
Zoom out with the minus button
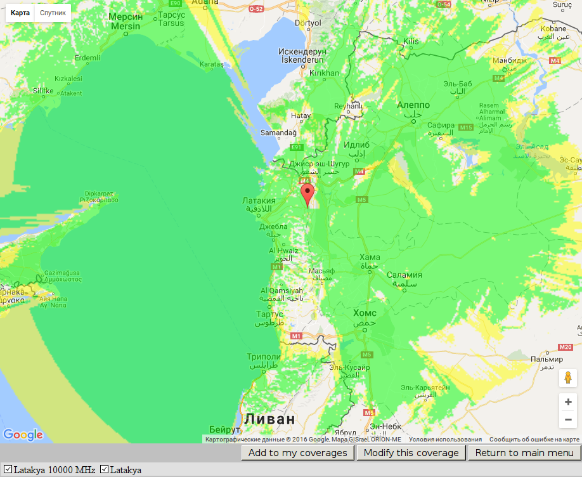click(x=568, y=419)
